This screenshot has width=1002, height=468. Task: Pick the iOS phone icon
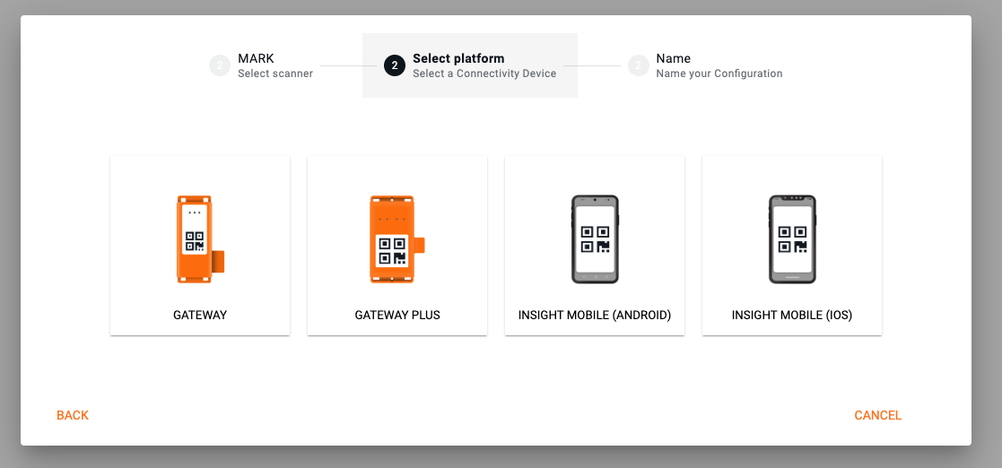[x=792, y=239]
